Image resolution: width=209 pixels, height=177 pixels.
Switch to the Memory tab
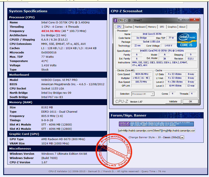coord(152,27)
